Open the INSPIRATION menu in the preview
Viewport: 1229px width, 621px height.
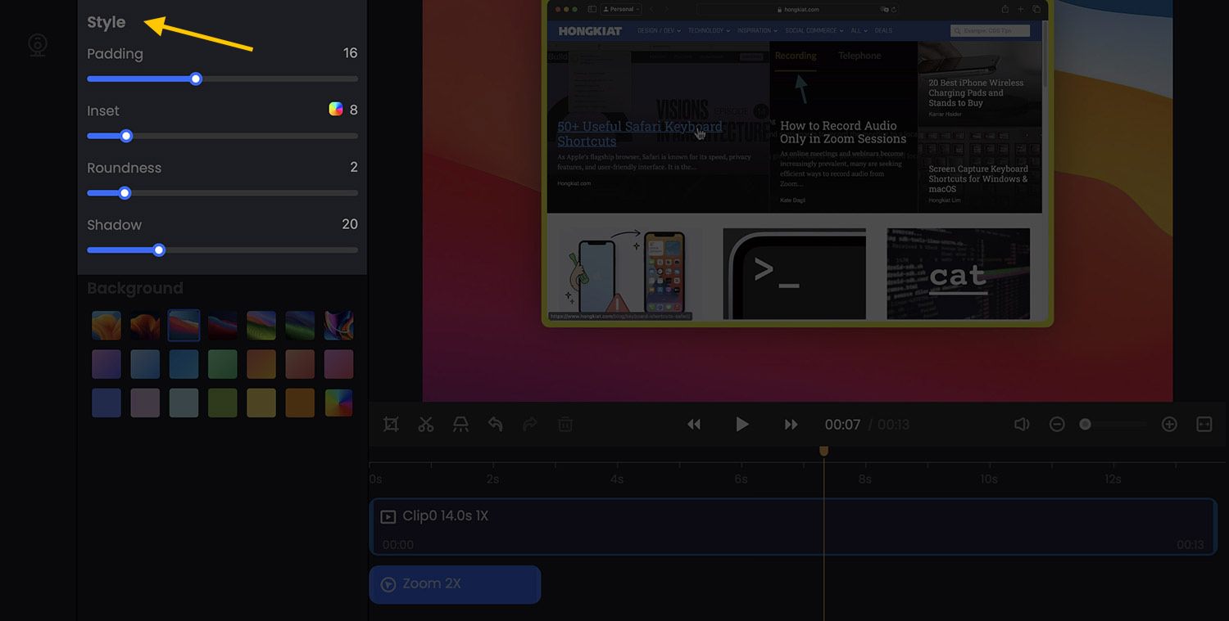757,30
